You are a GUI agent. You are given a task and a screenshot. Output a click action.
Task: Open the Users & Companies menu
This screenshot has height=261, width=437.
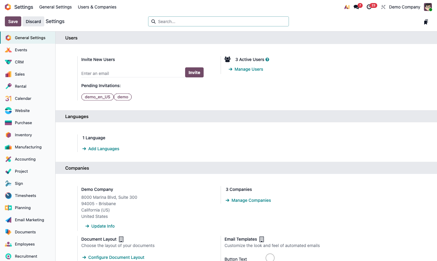click(x=97, y=7)
